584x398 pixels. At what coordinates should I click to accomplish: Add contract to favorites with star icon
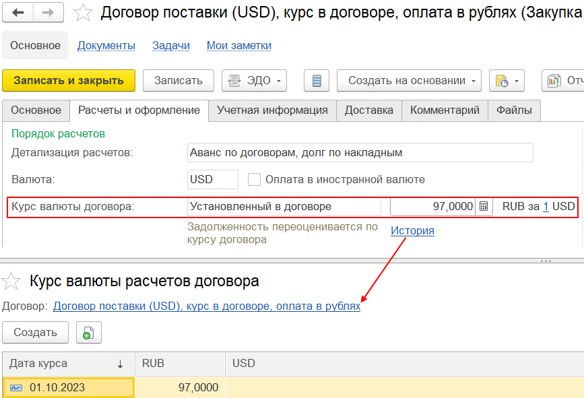tap(83, 13)
